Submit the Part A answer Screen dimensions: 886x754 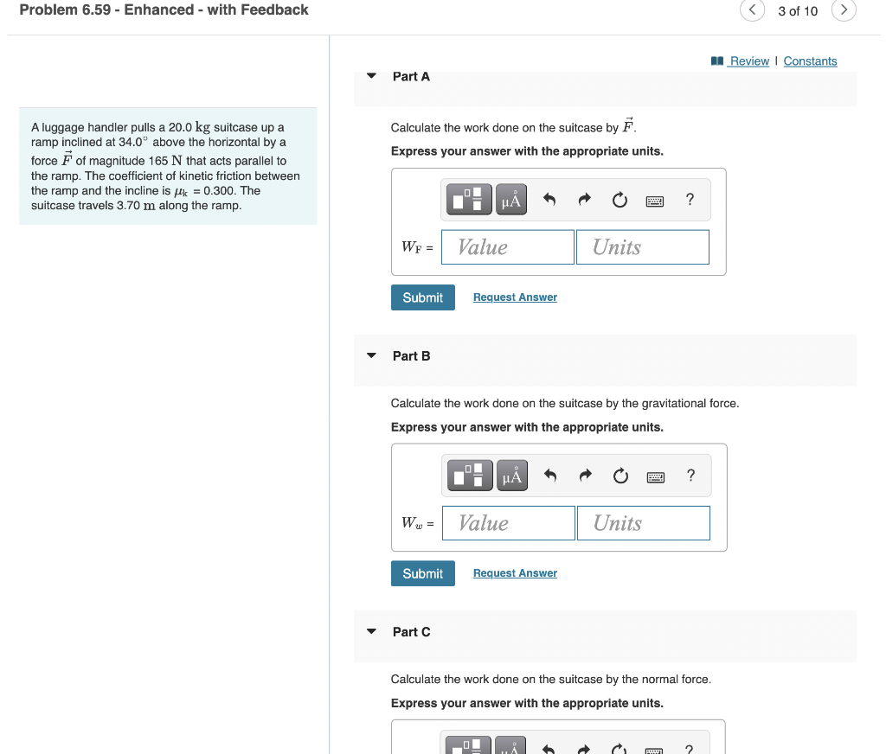click(x=422, y=297)
